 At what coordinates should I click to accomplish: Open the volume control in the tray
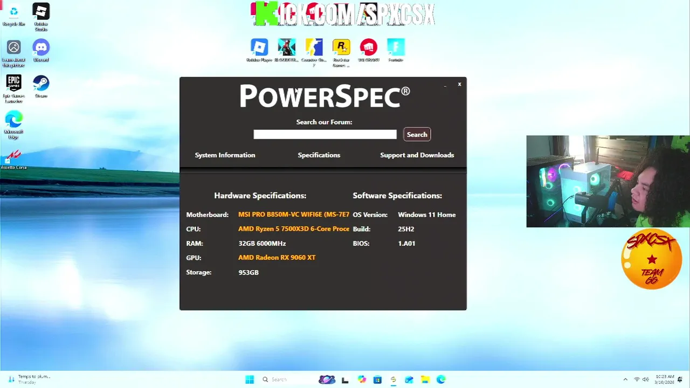(x=646, y=380)
